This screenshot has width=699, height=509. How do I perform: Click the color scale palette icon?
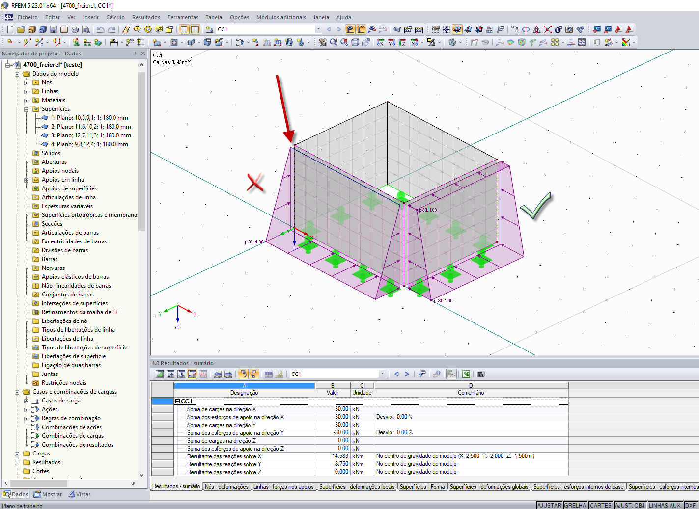pyautogui.click(x=625, y=42)
